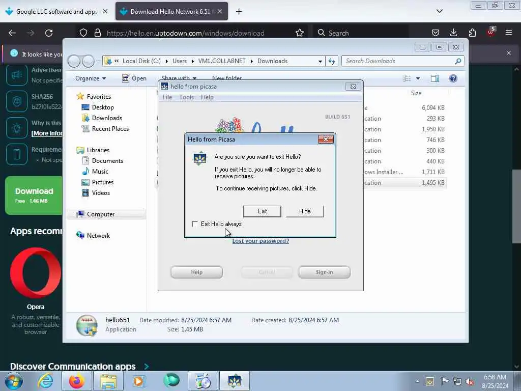Click the hello651 file icon in details pane
Screen dimensions: 521x391
coord(86,325)
